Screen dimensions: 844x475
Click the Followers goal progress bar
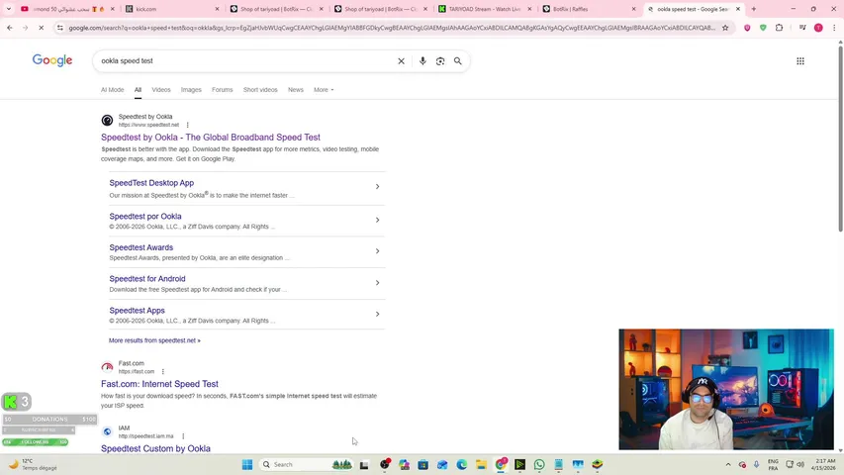pos(35,442)
